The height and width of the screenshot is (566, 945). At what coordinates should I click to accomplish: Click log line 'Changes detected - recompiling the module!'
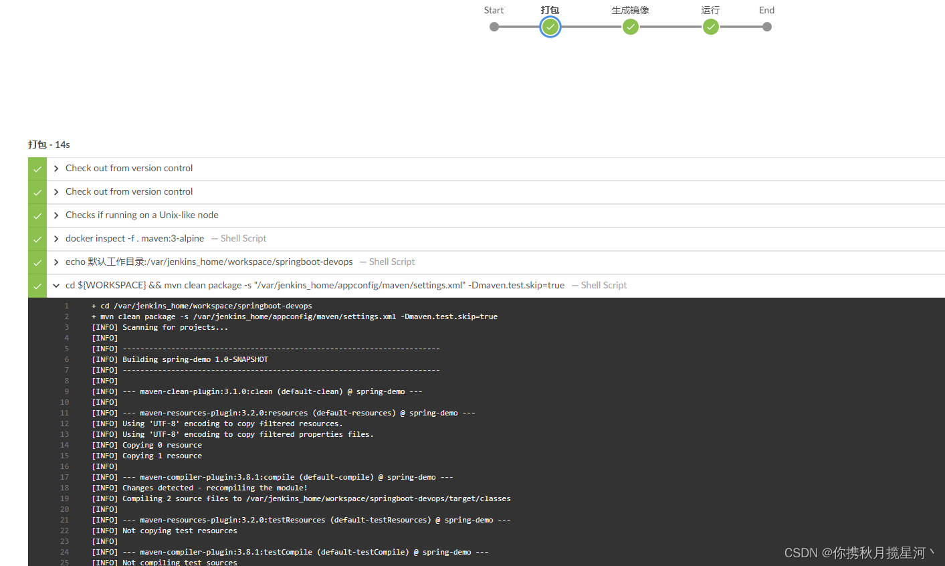(199, 488)
